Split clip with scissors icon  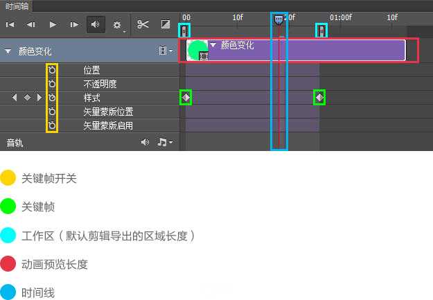click(x=143, y=25)
